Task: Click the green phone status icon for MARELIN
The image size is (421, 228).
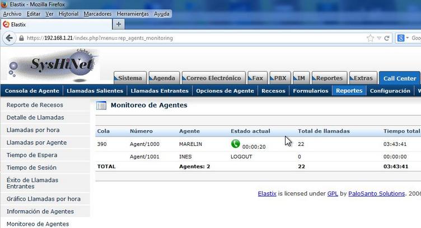Action: [x=236, y=144]
